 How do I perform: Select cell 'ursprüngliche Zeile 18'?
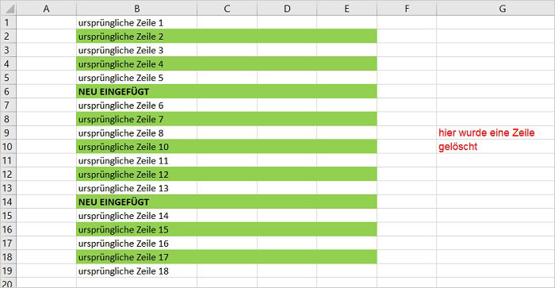pyautogui.click(x=136, y=271)
